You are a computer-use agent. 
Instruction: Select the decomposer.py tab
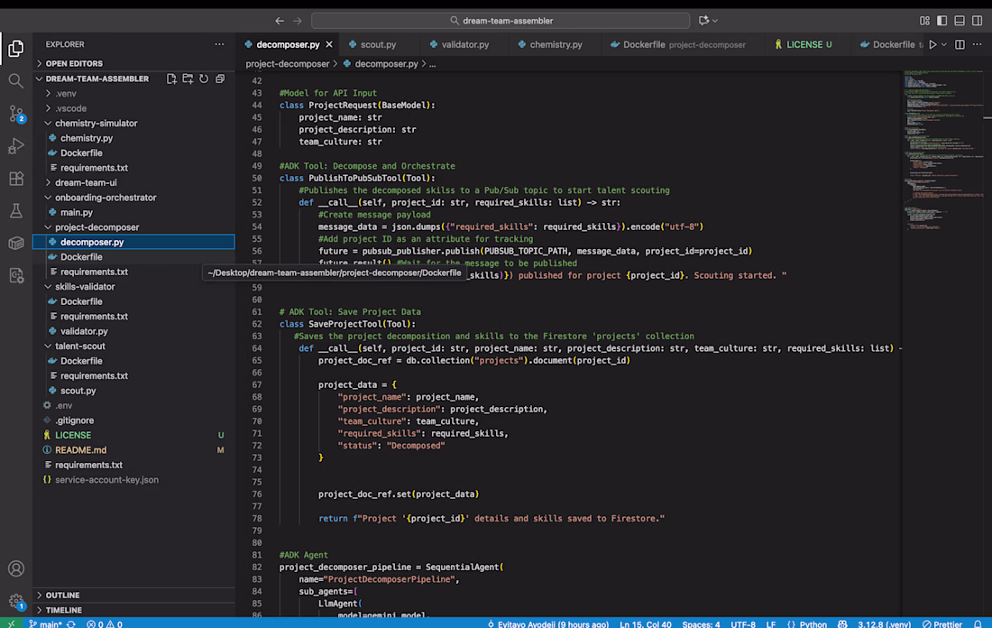click(288, 44)
